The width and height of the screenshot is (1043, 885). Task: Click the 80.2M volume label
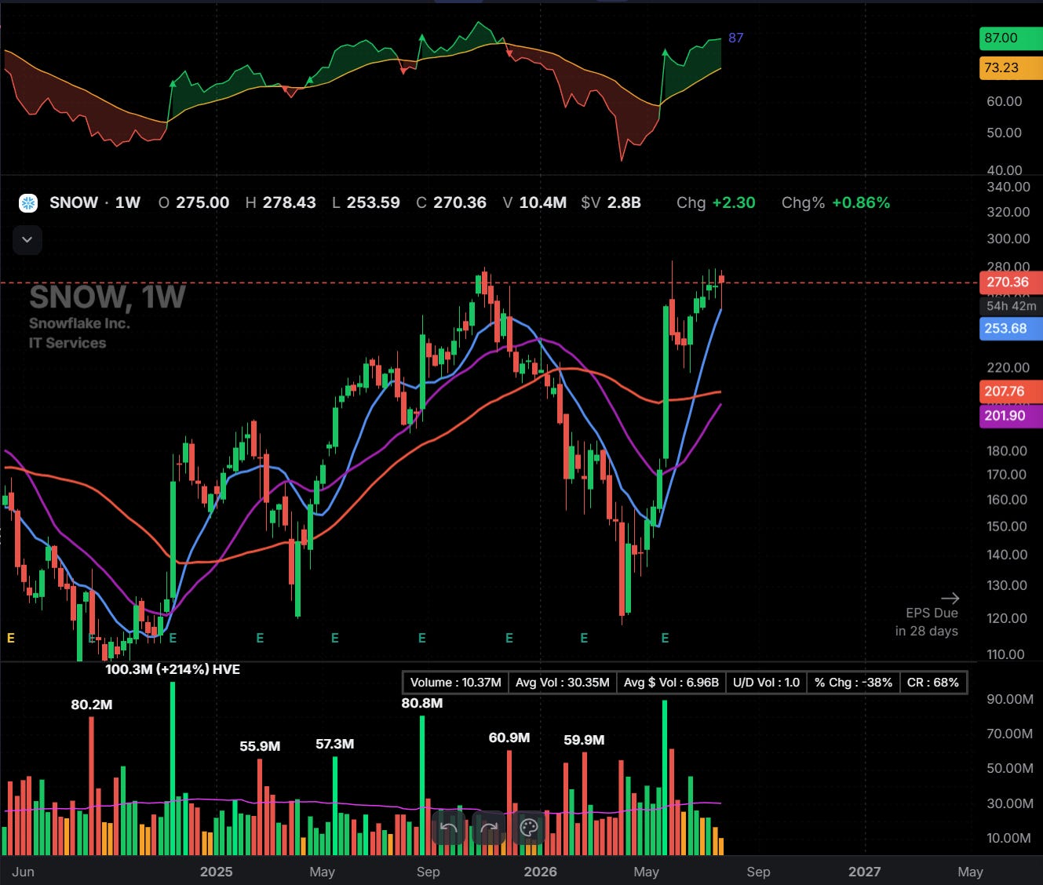point(92,705)
